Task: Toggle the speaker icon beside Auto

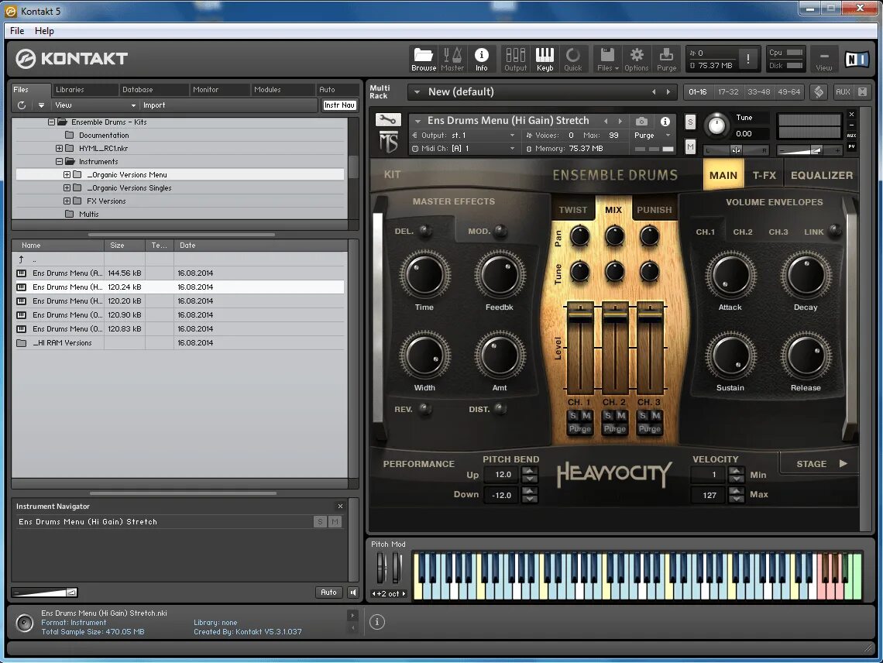Action: tap(353, 592)
